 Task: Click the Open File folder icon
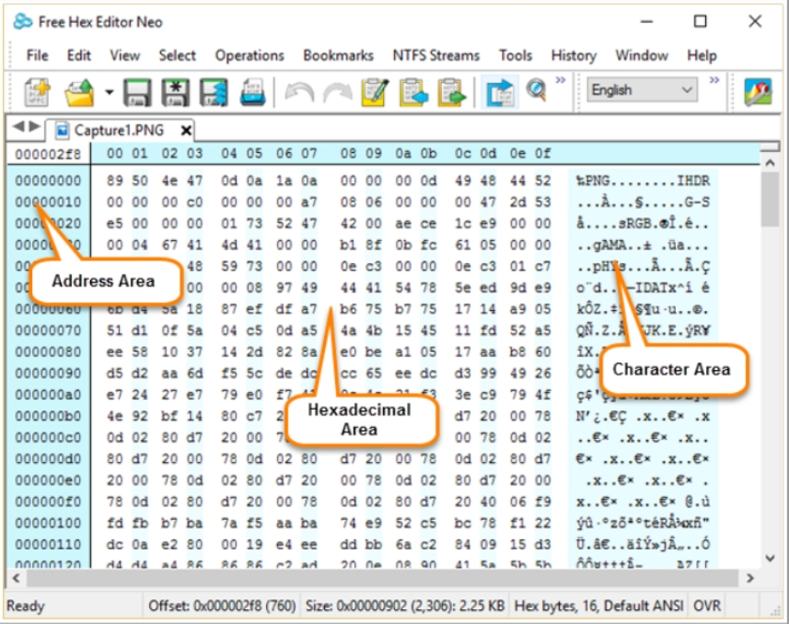click(x=79, y=92)
